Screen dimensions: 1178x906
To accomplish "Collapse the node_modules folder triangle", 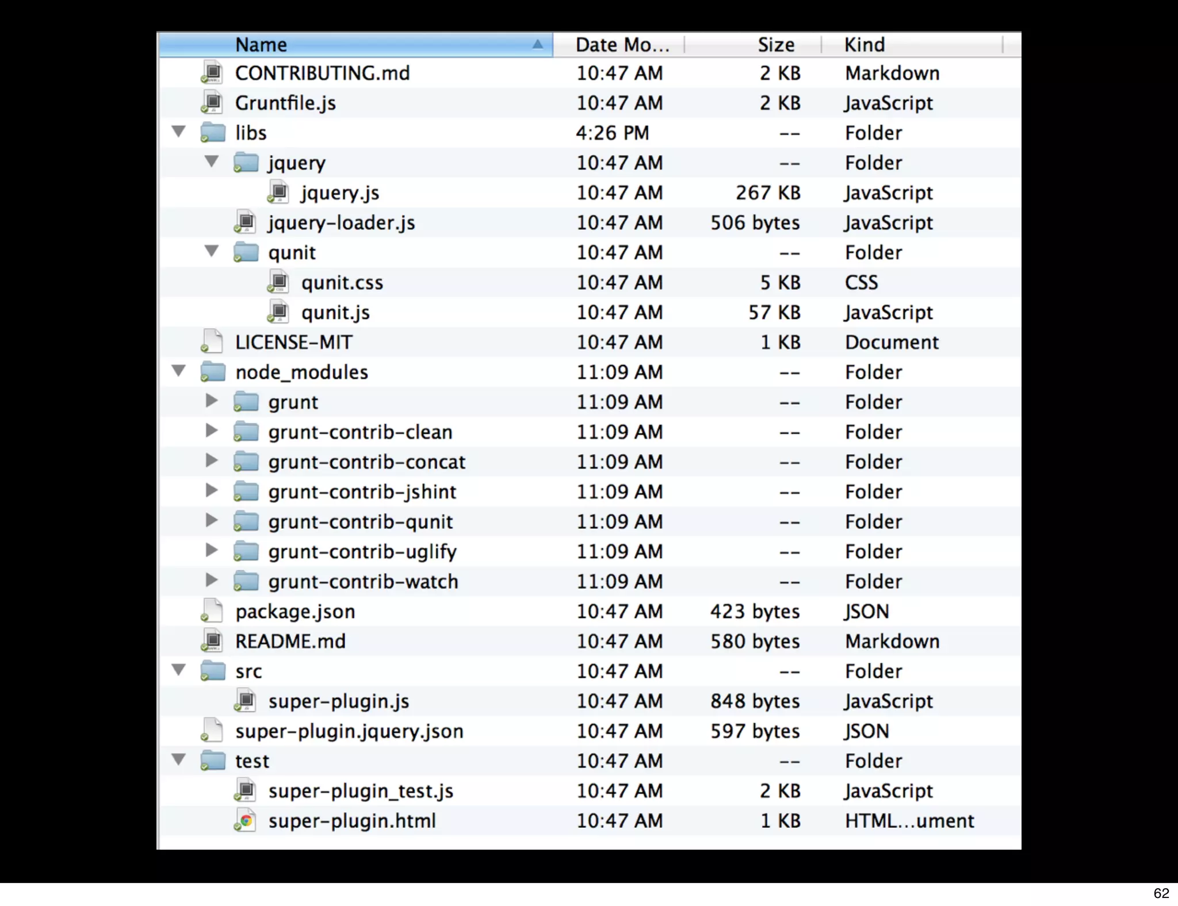I will 179,371.
